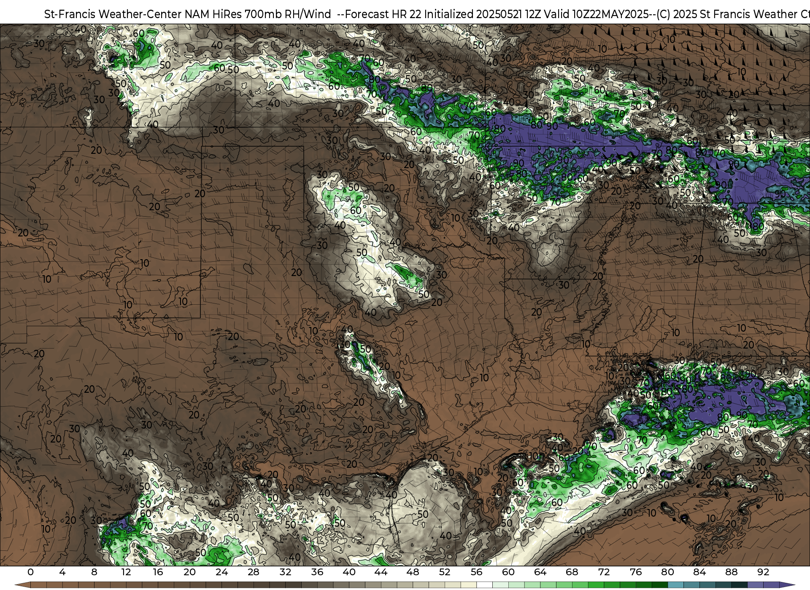Click the colorbar tick label '68'

tap(572, 572)
